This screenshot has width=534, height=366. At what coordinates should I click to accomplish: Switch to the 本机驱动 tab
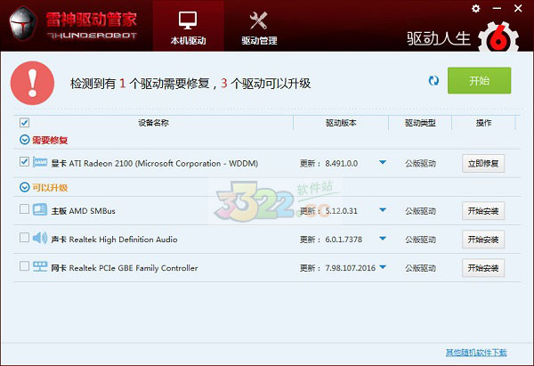189,26
